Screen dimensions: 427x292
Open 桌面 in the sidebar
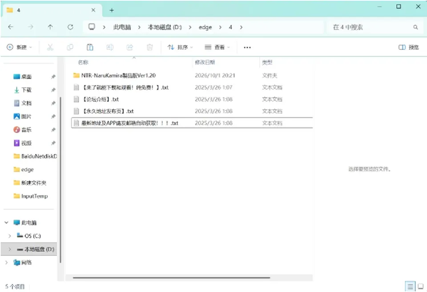tap(26, 77)
